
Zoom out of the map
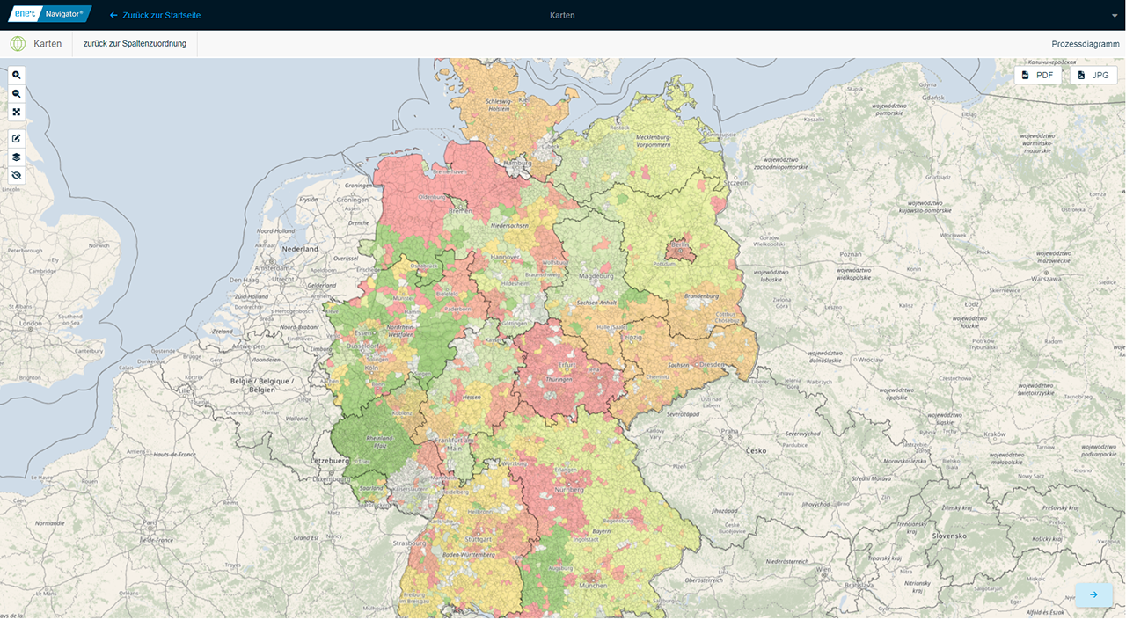(x=17, y=94)
